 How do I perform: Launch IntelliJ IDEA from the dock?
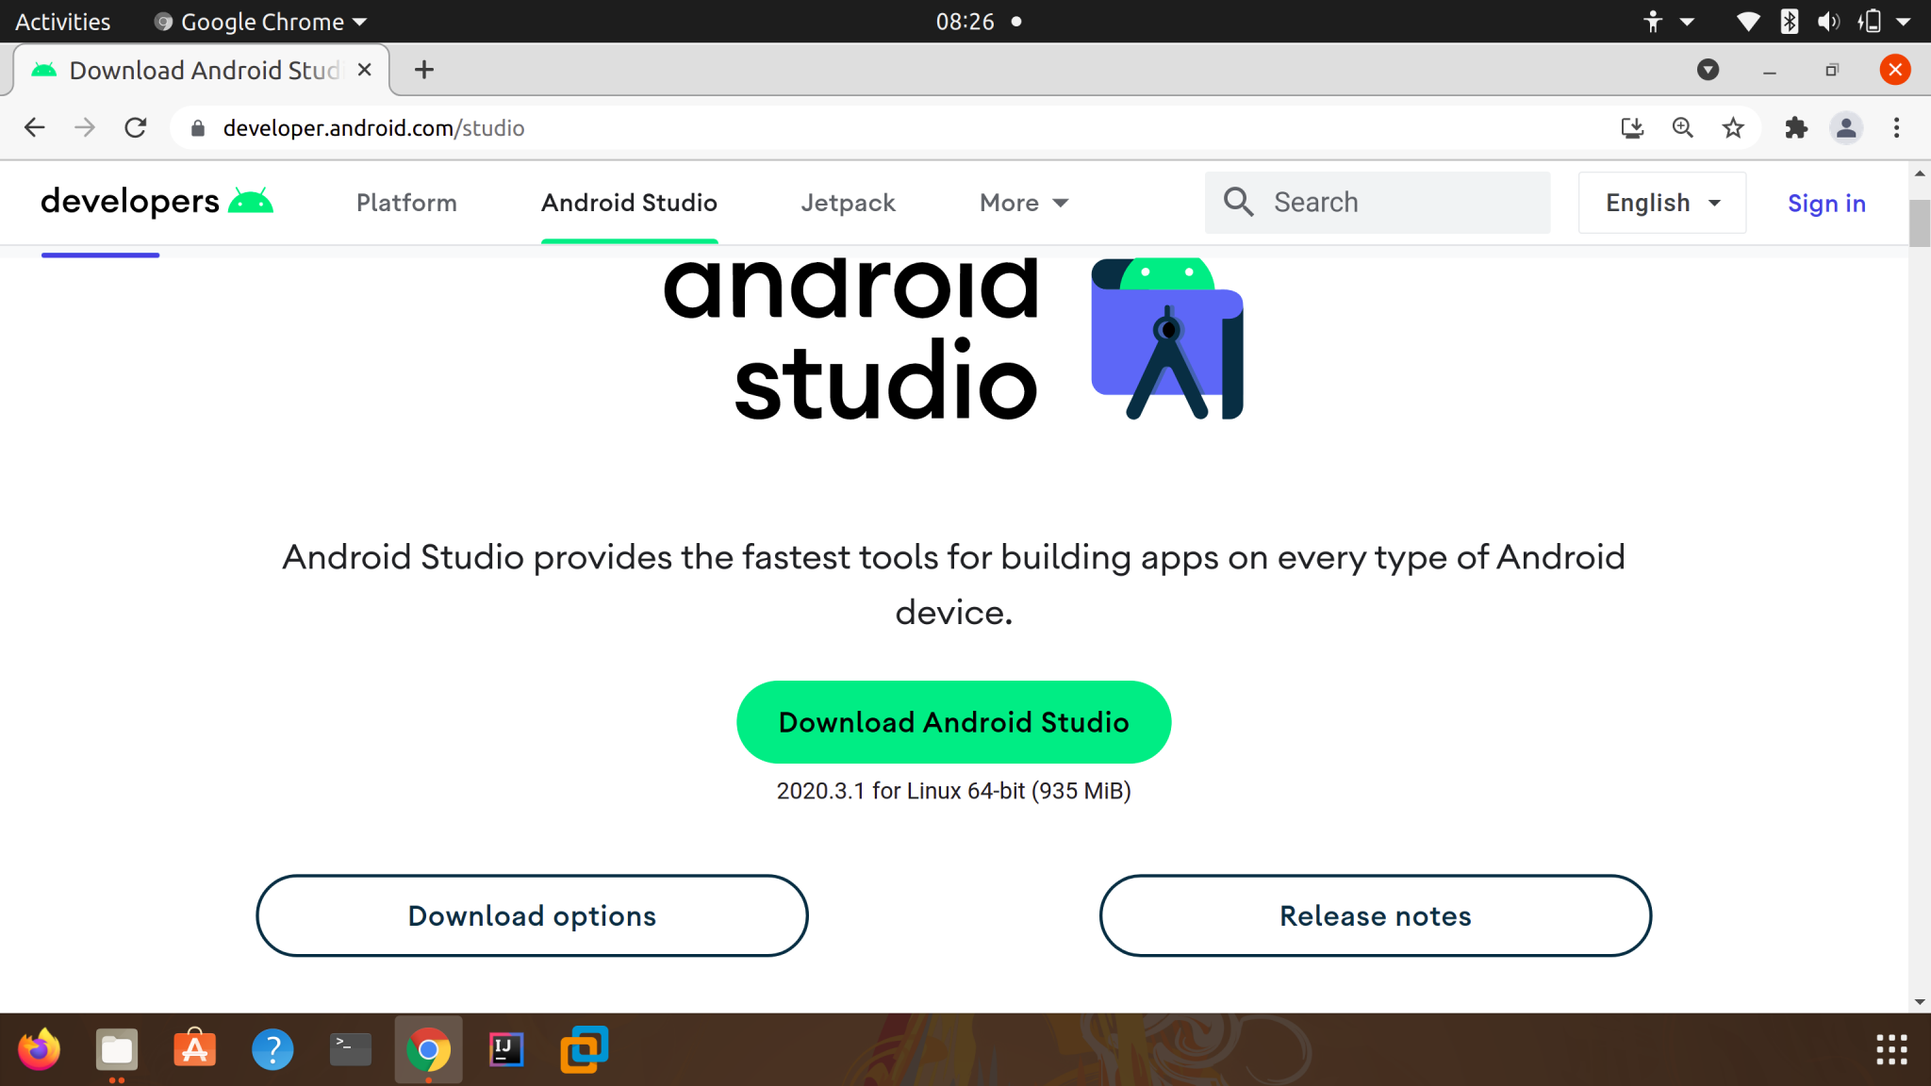click(x=506, y=1048)
